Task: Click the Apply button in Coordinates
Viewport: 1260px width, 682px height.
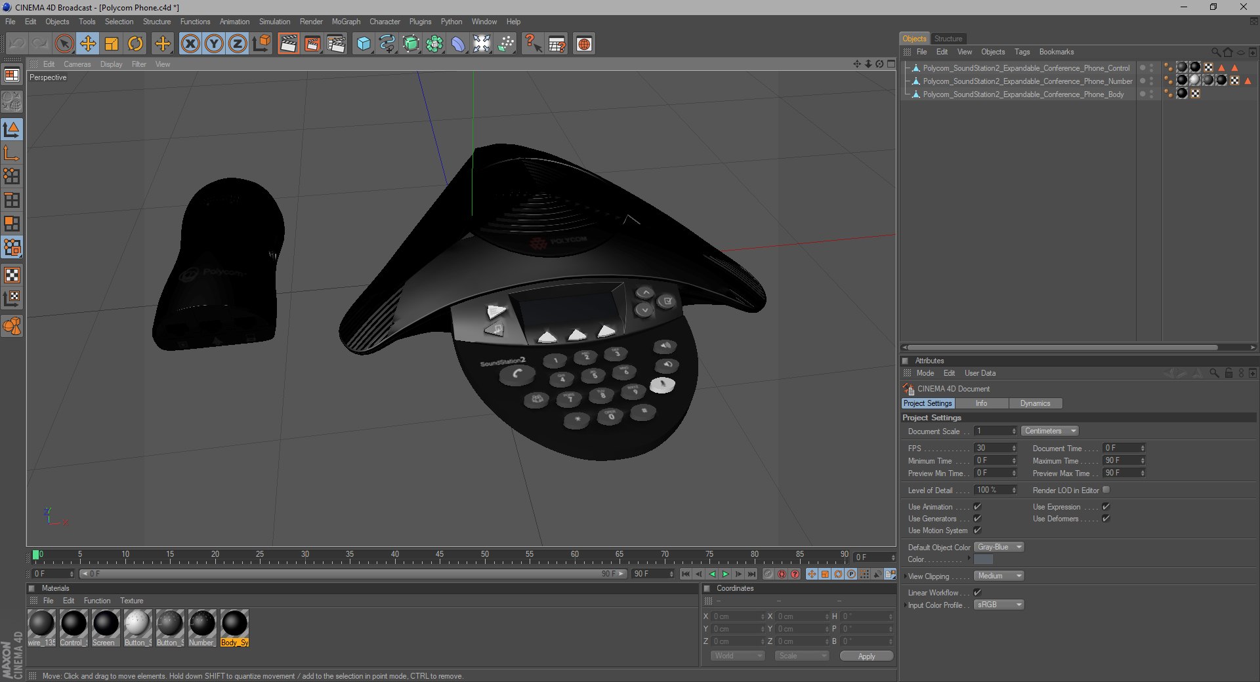Action: click(x=866, y=656)
